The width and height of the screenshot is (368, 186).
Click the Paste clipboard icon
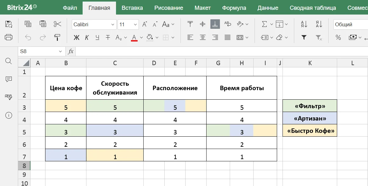click(x=43, y=24)
